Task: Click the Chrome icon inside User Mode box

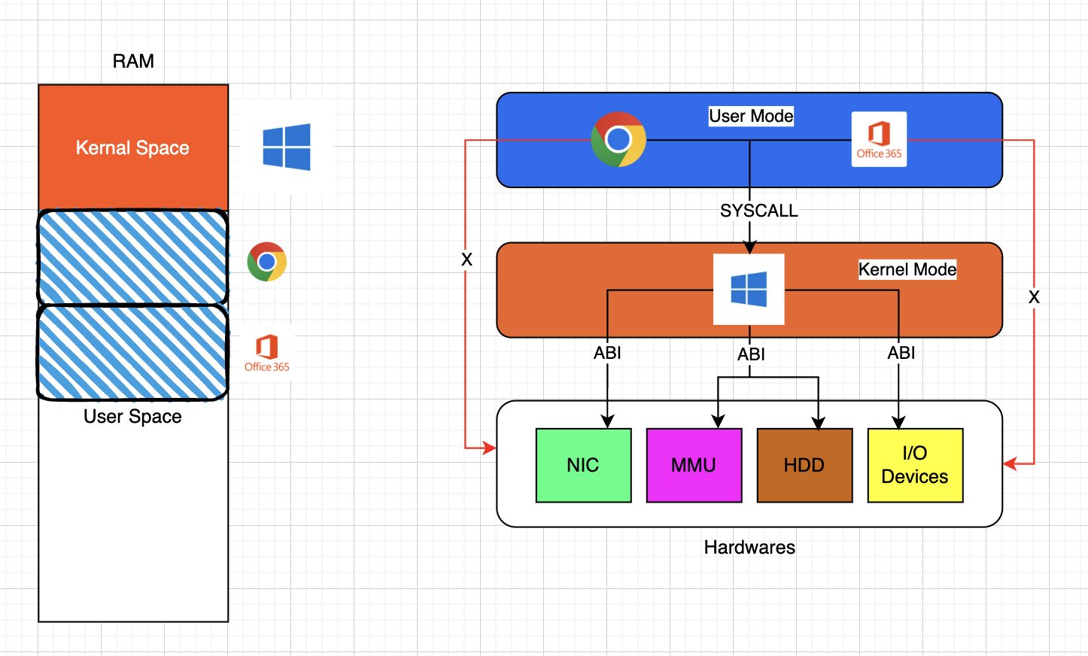Action: 618,139
